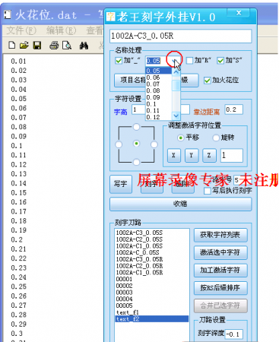Click the dropdown list scrollbar thumb
This screenshot has width=279, height=342.
176,85
